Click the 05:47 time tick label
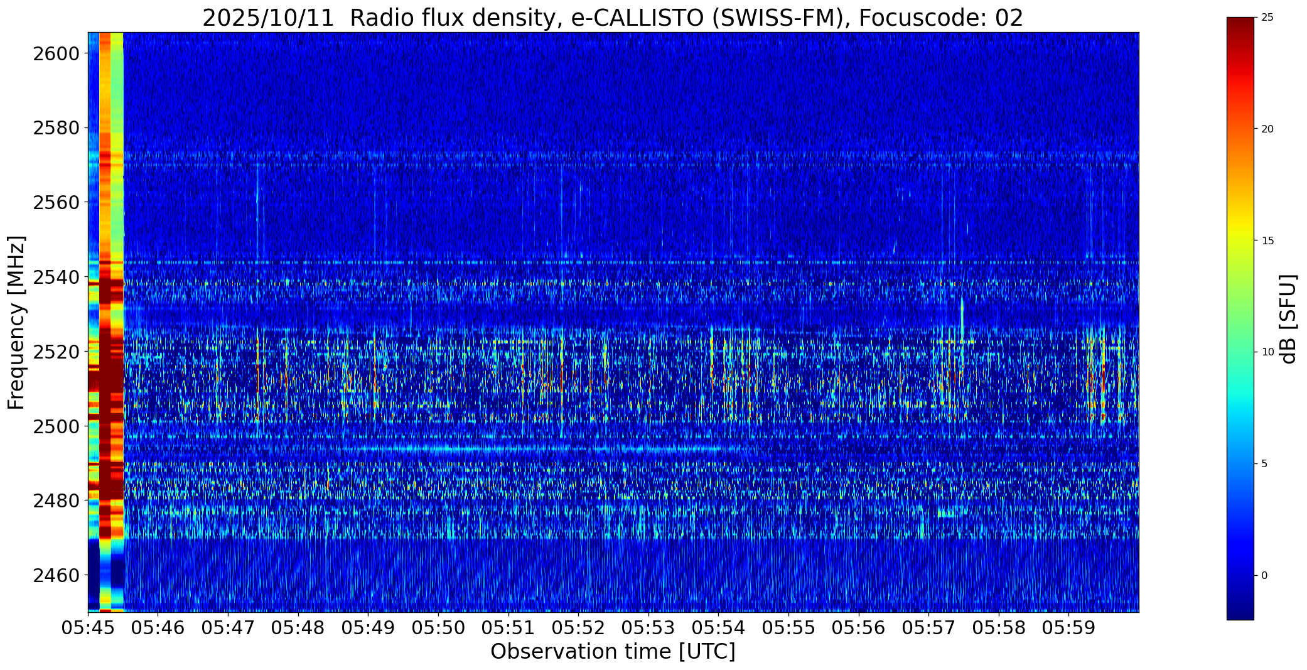 [228, 627]
